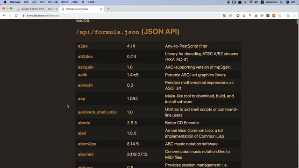Click the anderson user name in menu bar
Viewport: 299px width, 168px height.
point(271,2)
